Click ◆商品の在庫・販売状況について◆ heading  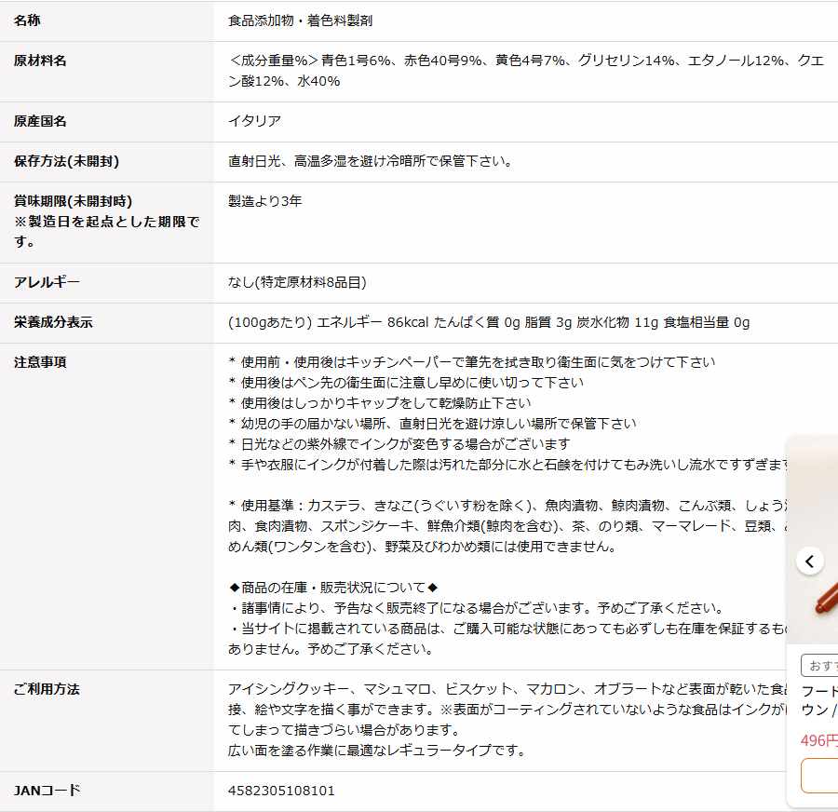coord(333,588)
